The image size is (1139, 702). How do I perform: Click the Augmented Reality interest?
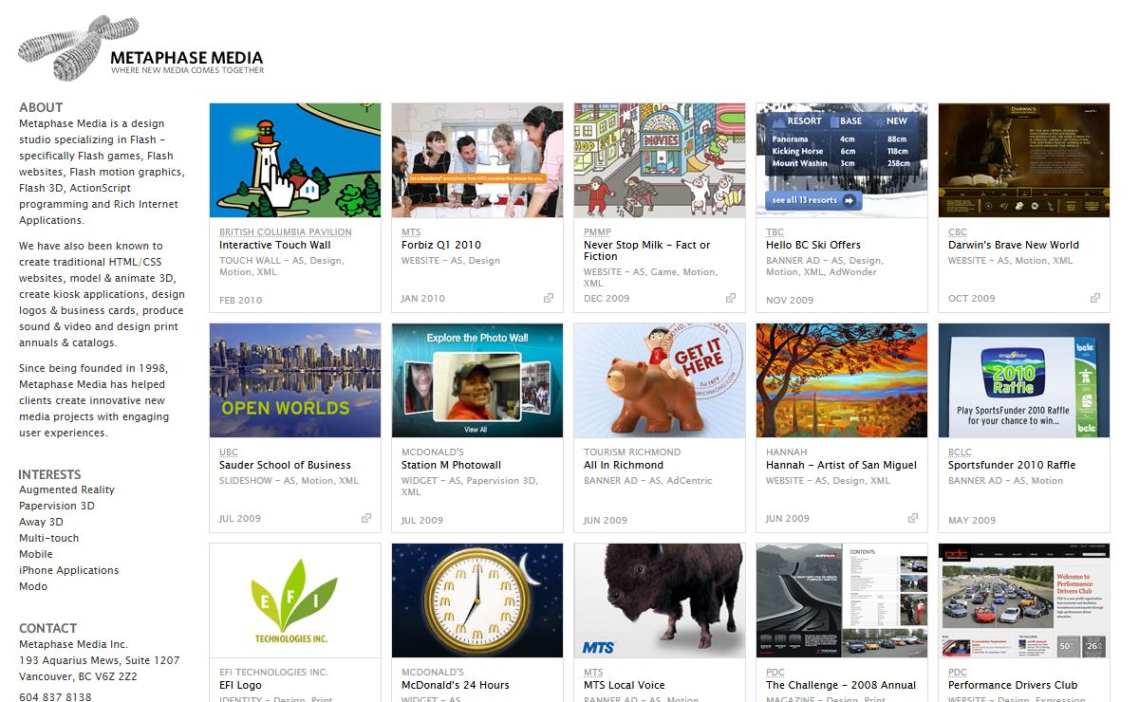(x=66, y=490)
